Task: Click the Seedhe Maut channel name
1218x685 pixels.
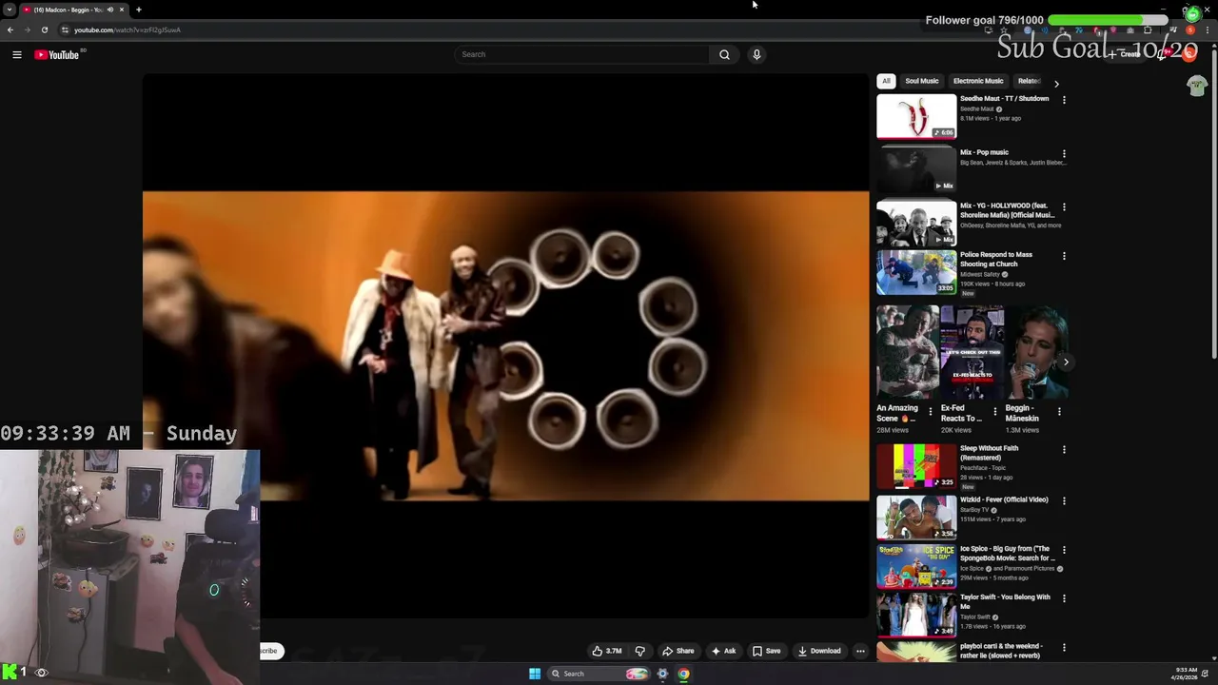Action: (977, 109)
